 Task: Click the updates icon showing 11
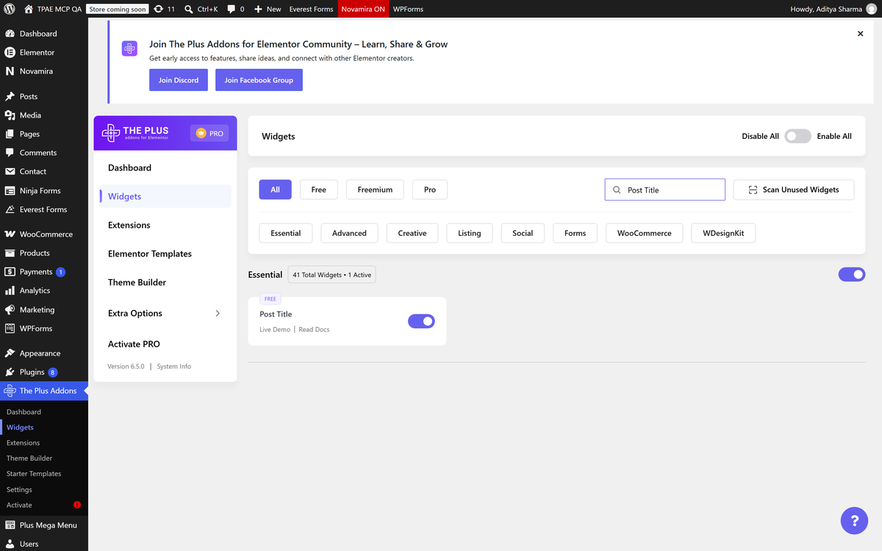(158, 9)
